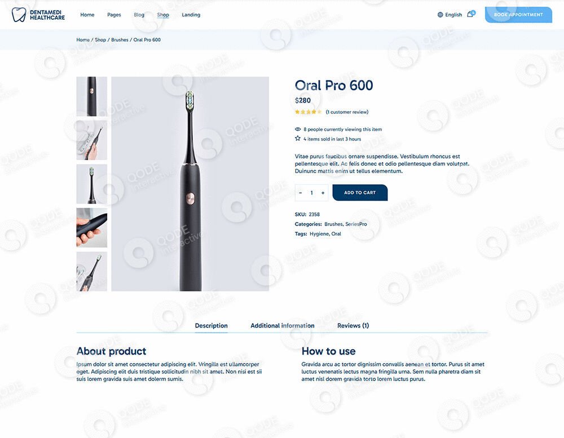This screenshot has height=438, width=564.
Task: Click the Add to Cart button
Action: tap(360, 193)
